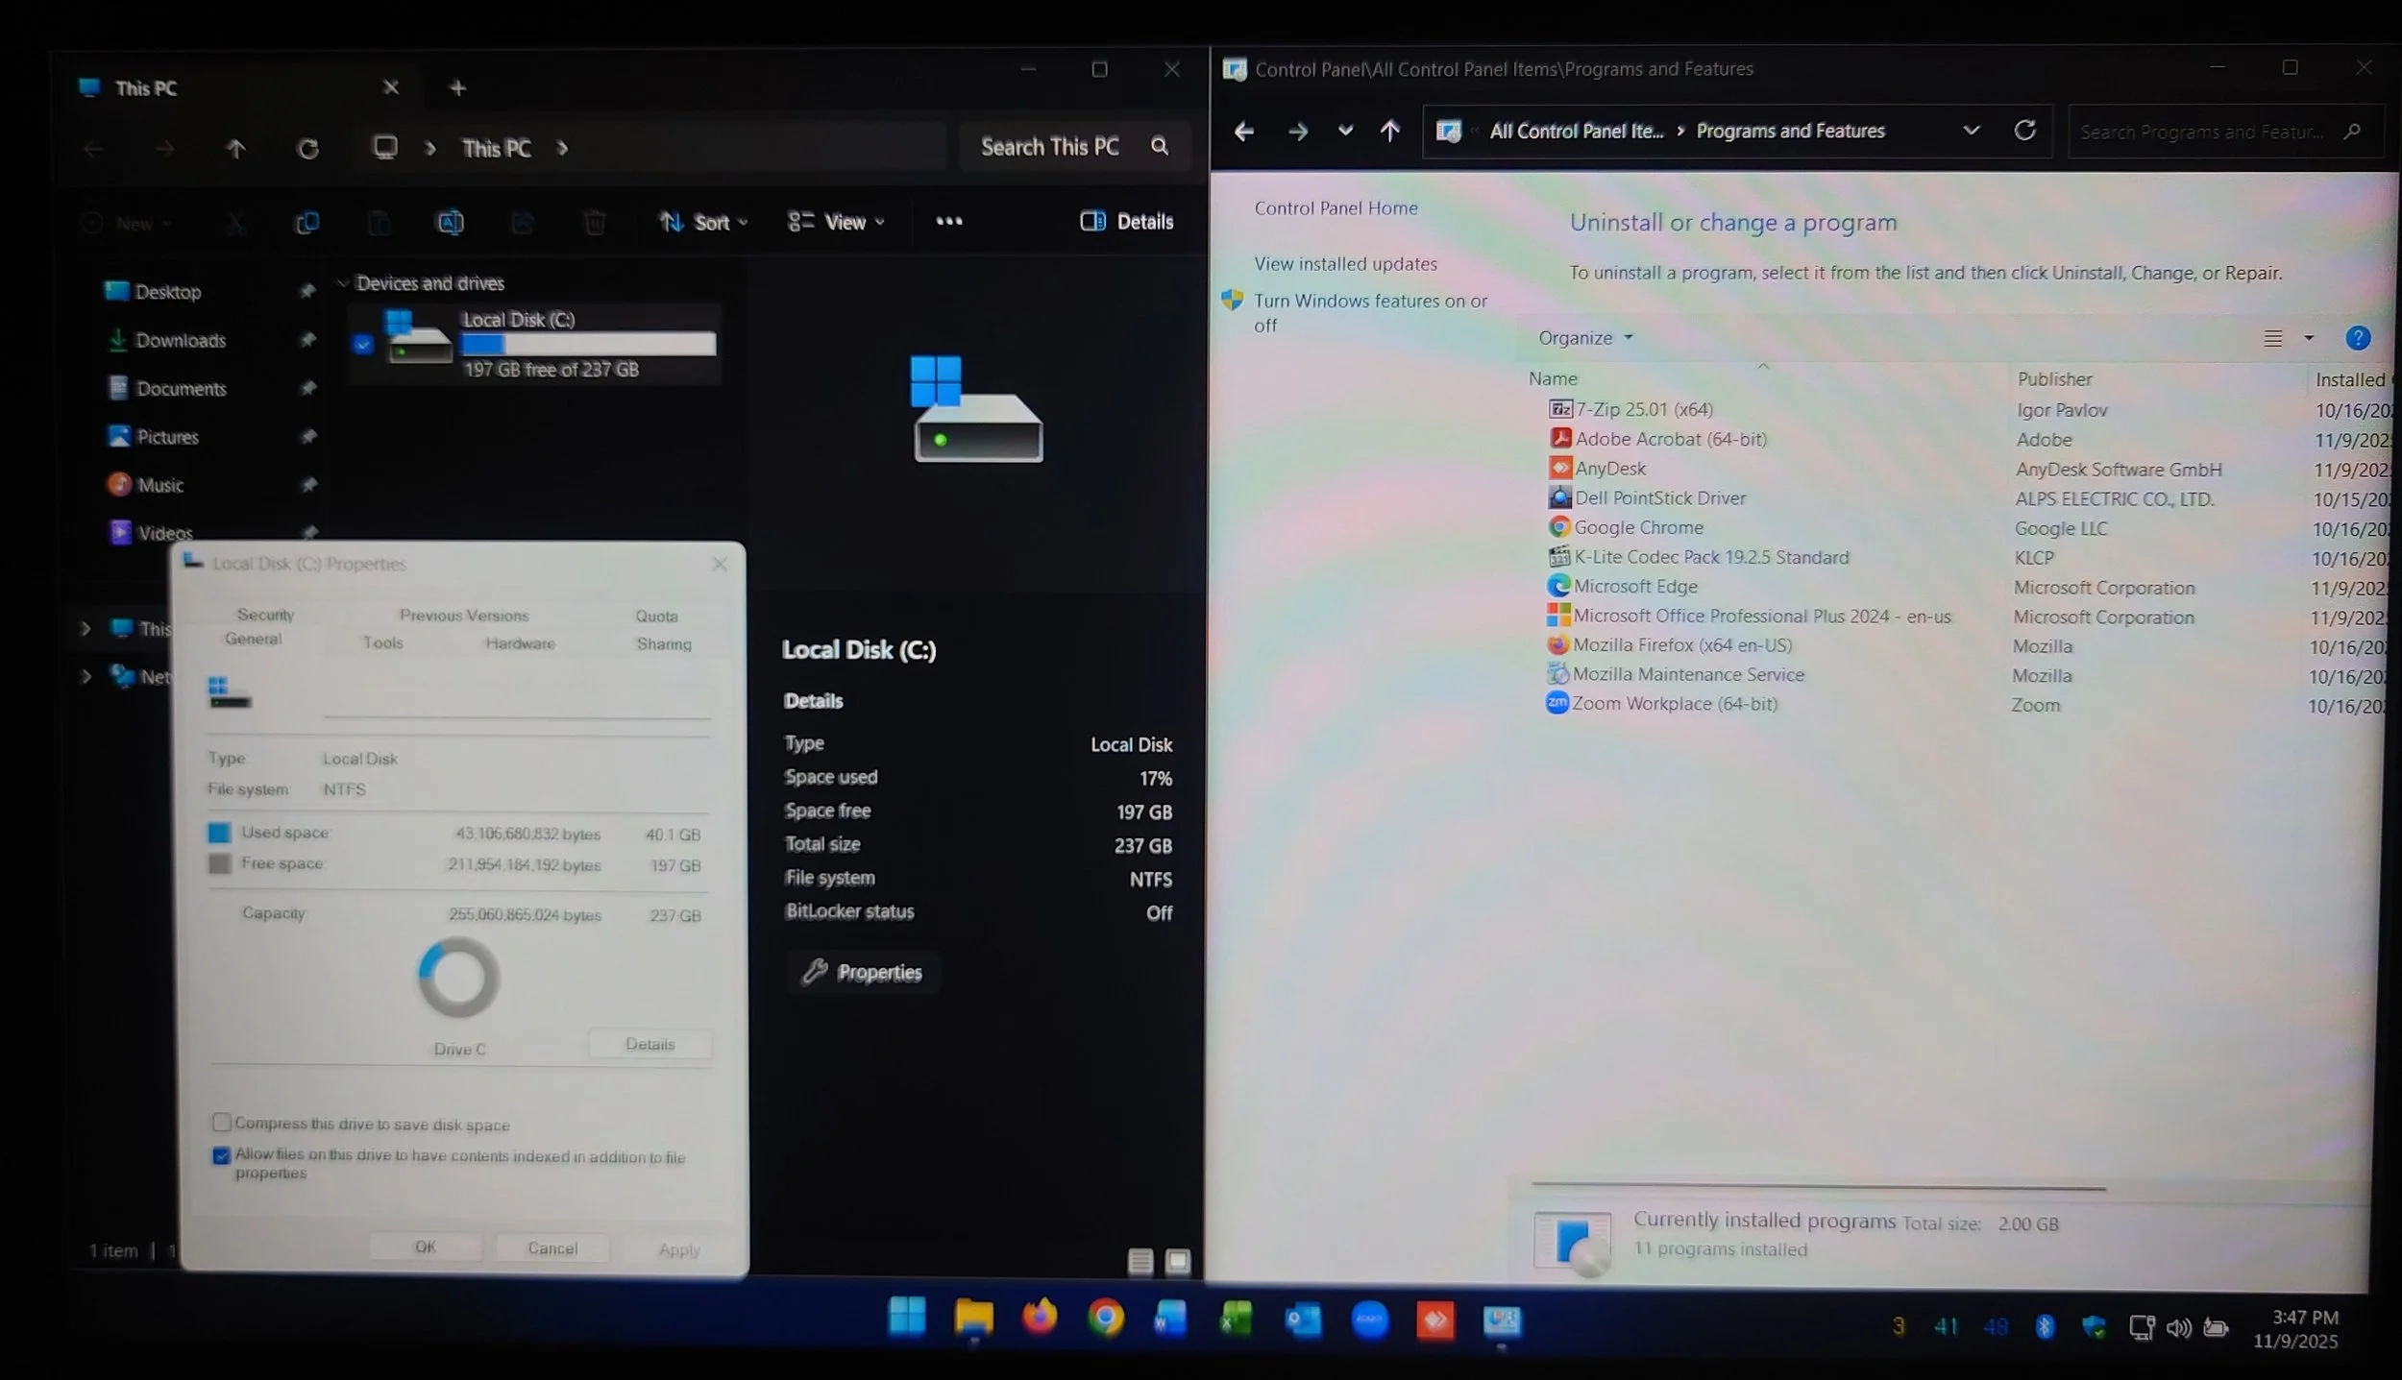Enable Compress this drive checkbox
This screenshot has width=2402, height=1380.
point(222,1122)
